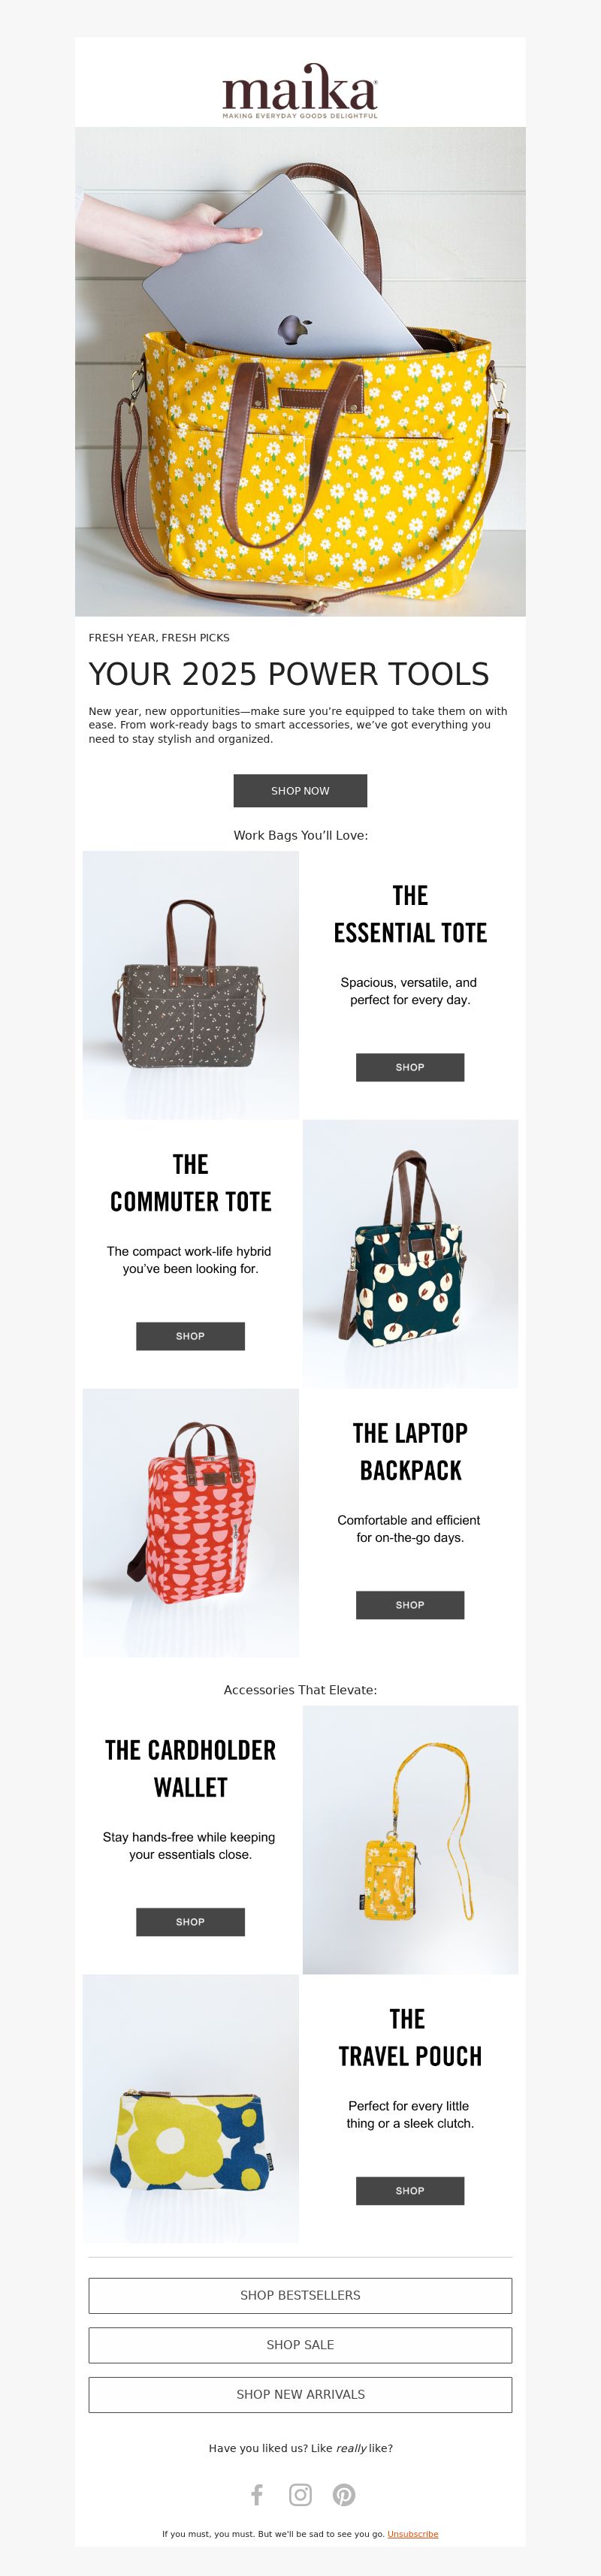Click the SHOP NOW button

[300, 790]
